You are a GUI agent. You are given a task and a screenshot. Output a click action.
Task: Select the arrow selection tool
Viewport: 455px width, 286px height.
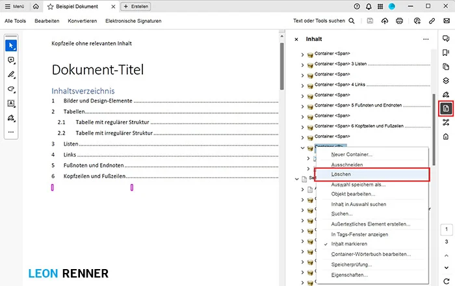tap(11, 45)
